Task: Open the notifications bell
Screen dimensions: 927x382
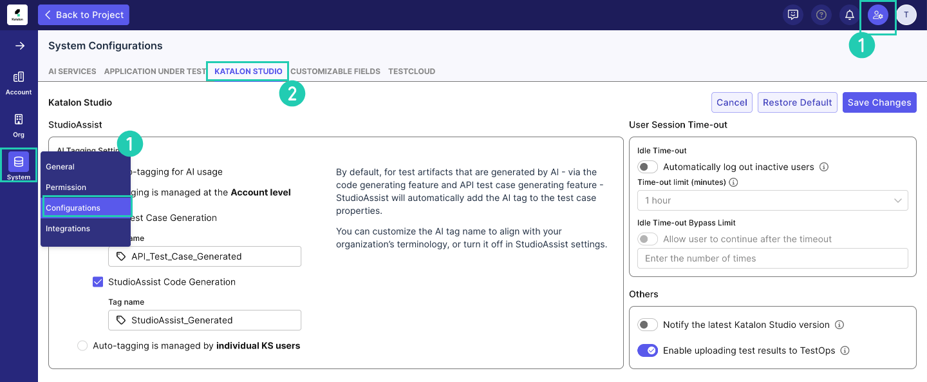Action: click(x=850, y=15)
